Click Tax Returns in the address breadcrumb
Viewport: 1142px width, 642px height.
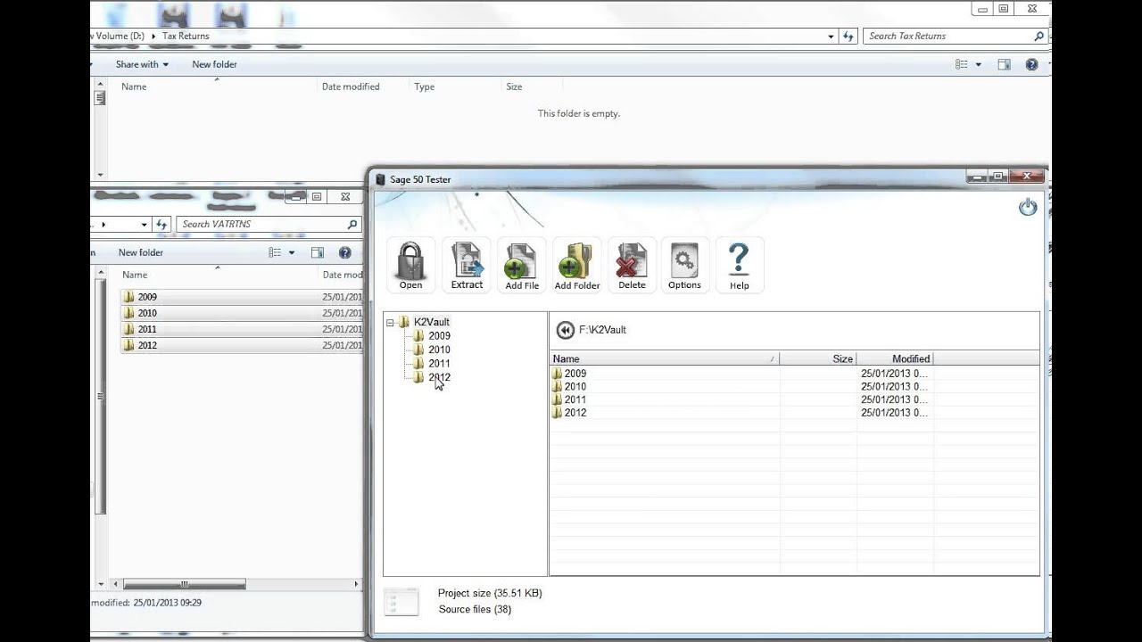(186, 36)
